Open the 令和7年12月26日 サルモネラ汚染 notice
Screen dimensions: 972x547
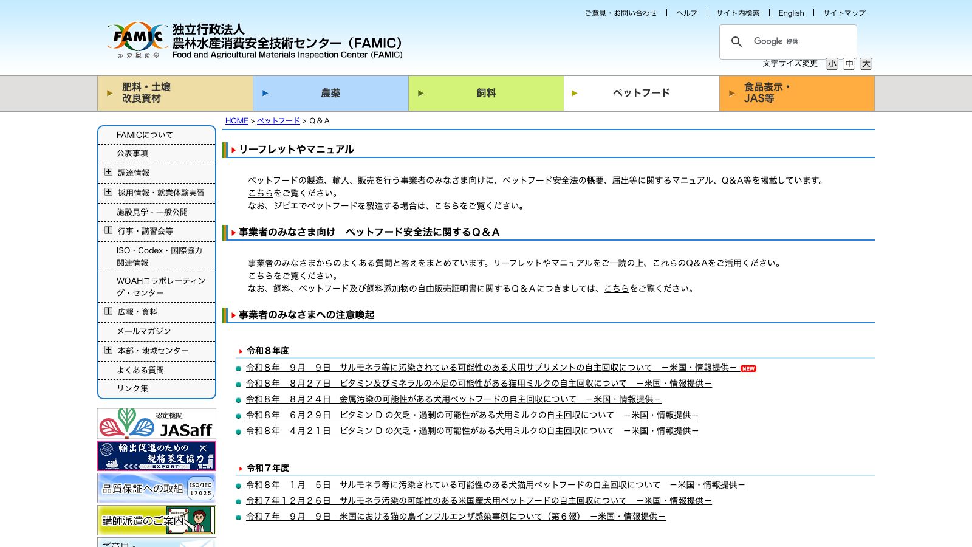tap(479, 501)
